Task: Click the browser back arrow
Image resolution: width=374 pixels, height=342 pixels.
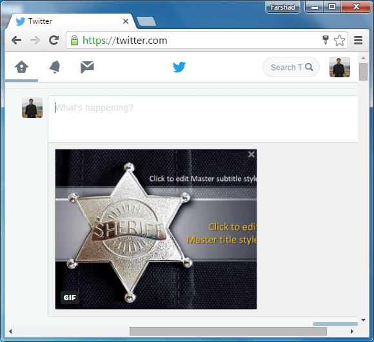Action: (x=17, y=40)
